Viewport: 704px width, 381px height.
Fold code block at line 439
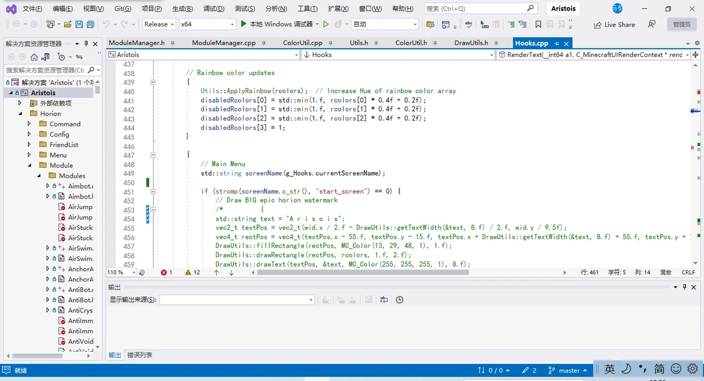pyautogui.click(x=153, y=82)
